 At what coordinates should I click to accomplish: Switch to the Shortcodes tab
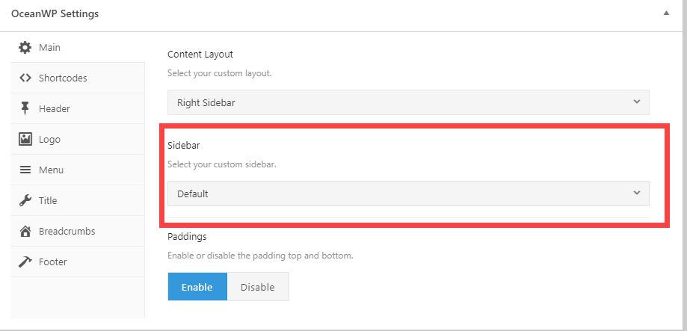[x=78, y=78]
